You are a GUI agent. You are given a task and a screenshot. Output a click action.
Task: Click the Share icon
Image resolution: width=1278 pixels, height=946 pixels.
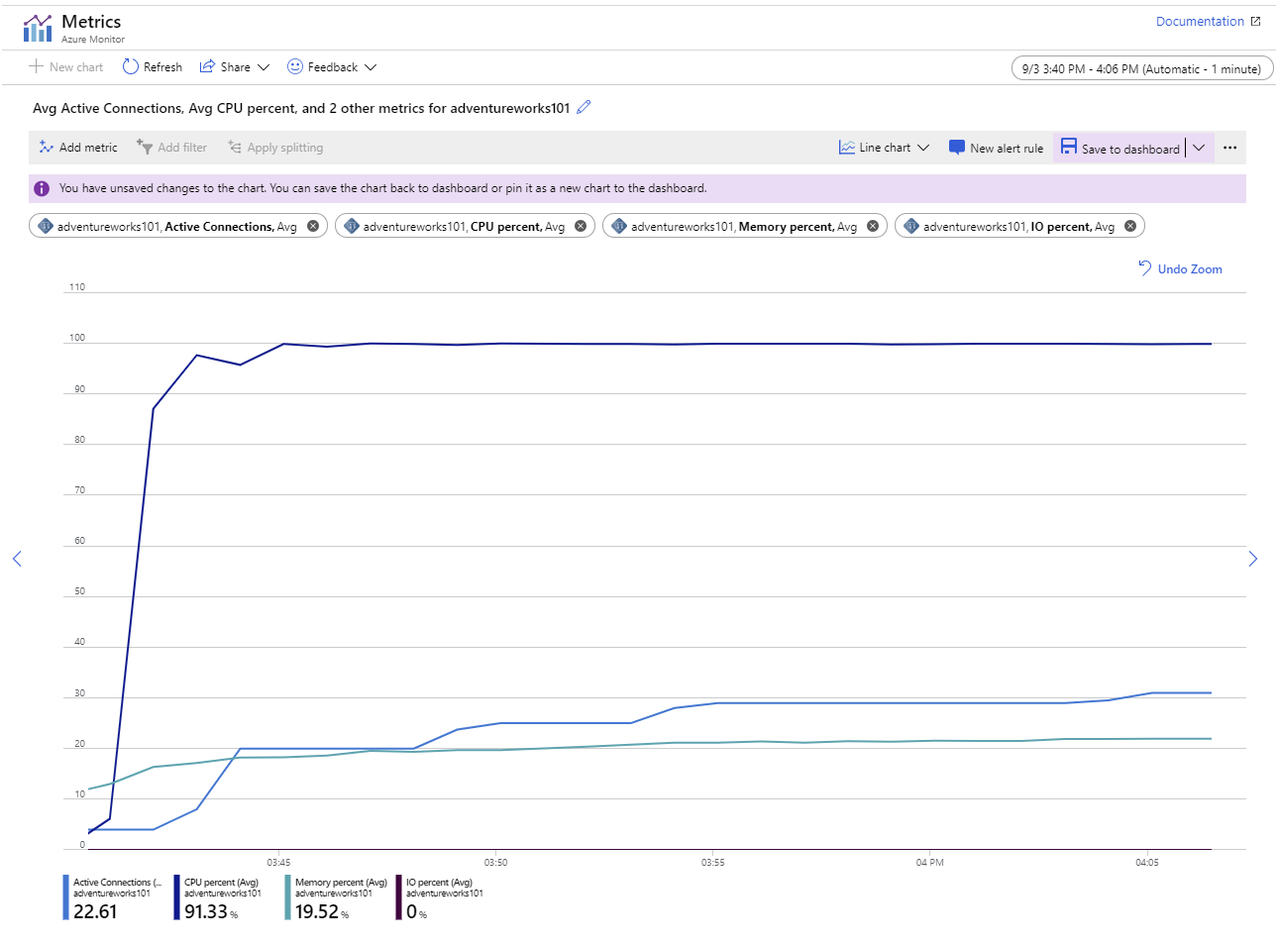click(x=207, y=66)
